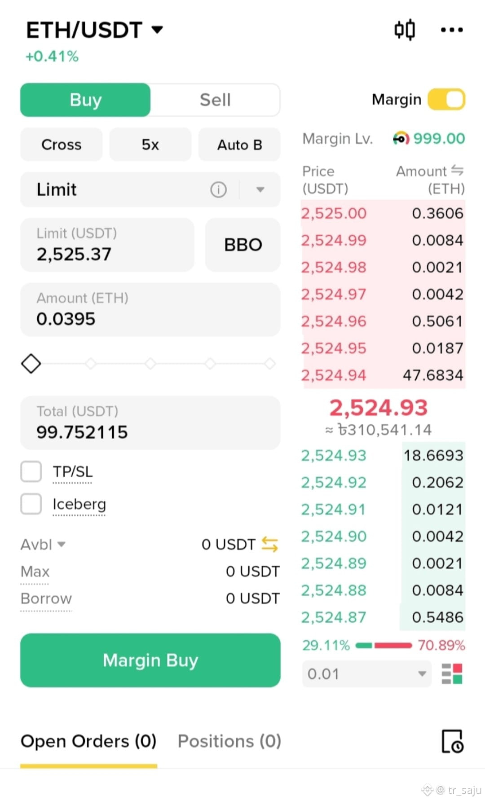Switch to the Positions (0) tab

click(229, 741)
